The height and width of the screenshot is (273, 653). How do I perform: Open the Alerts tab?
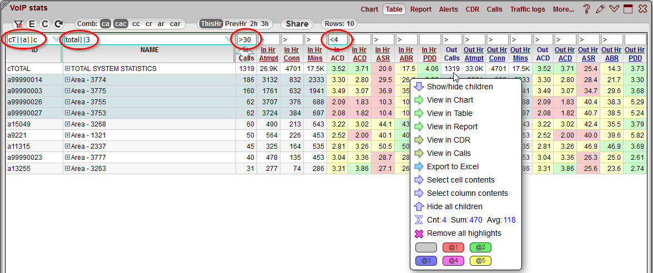[449, 9]
